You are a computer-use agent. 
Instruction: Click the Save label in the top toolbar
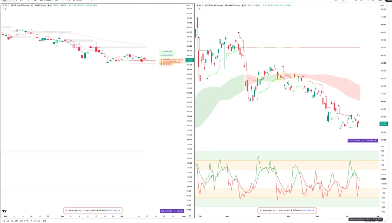coord(343,1)
